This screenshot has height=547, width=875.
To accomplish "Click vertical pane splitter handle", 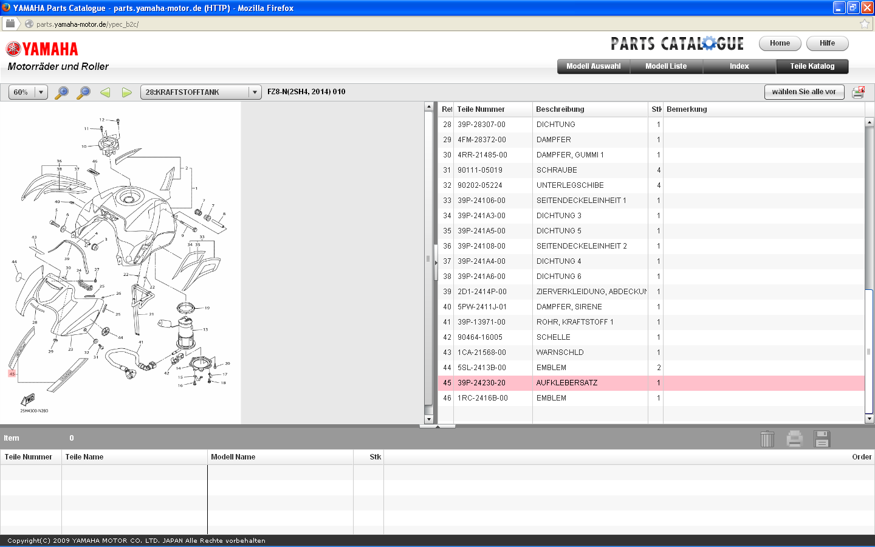I will 436,263.
